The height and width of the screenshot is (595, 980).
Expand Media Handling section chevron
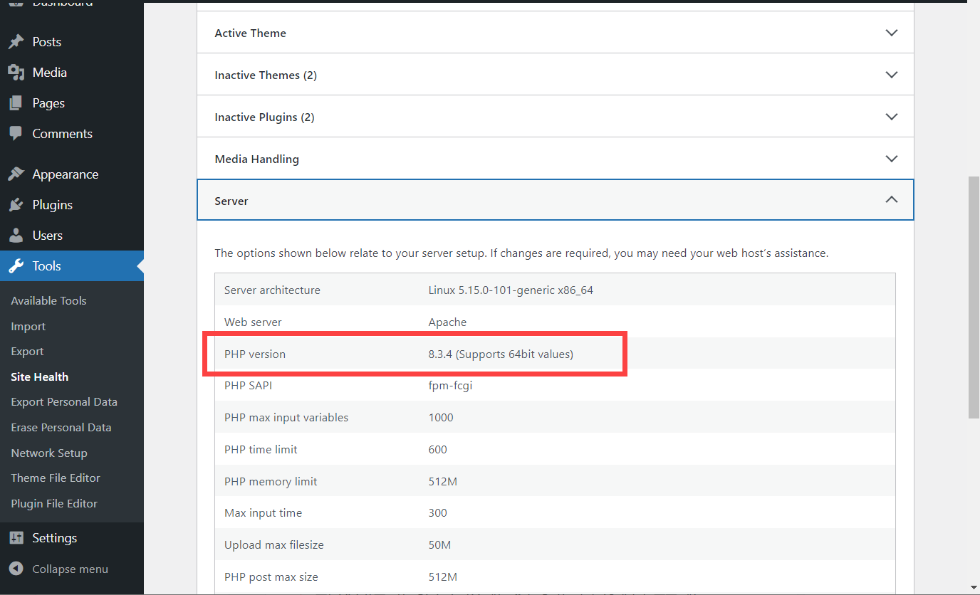pyautogui.click(x=891, y=159)
